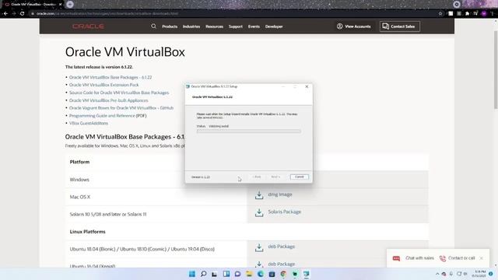Open the Products menu

click(170, 26)
